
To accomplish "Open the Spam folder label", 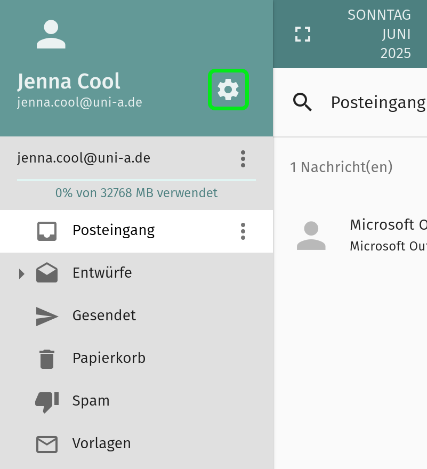I will point(91,401).
